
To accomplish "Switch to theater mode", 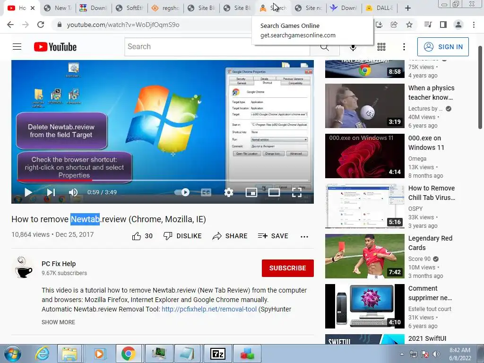I will 274,192.
